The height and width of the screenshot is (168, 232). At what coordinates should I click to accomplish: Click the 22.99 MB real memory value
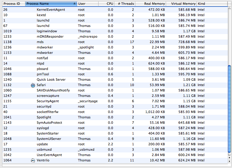tap(157, 42)
